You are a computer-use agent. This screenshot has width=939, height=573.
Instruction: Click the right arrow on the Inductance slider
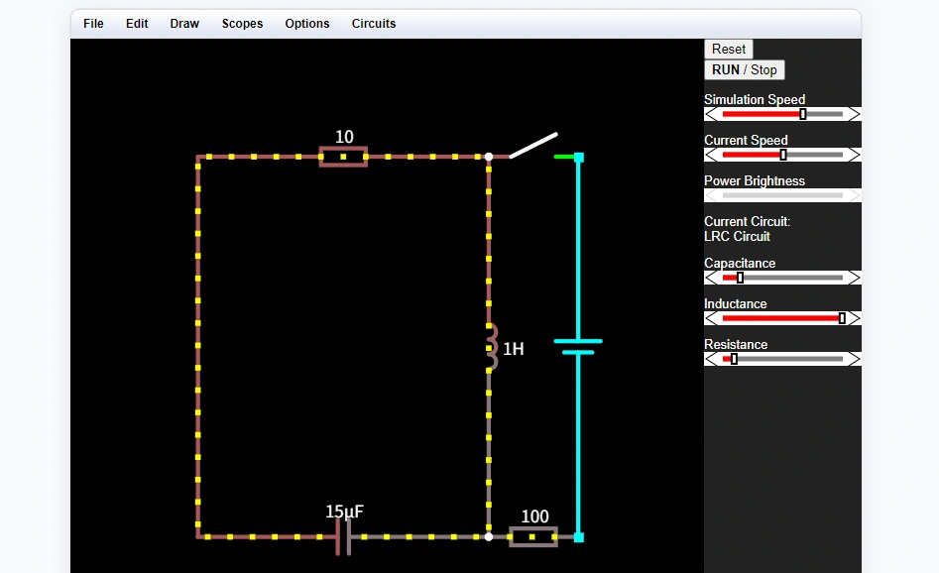[x=854, y=318]
